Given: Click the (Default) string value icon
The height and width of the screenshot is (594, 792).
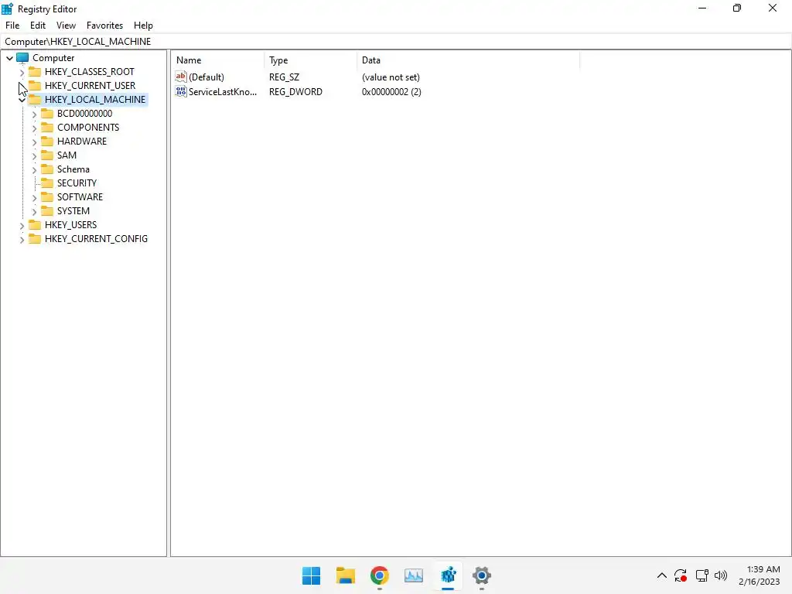Looking at the screenshot, I should coord(181,77).
